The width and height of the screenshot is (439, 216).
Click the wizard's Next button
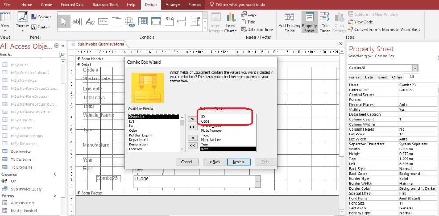click(x=238, y=162)
